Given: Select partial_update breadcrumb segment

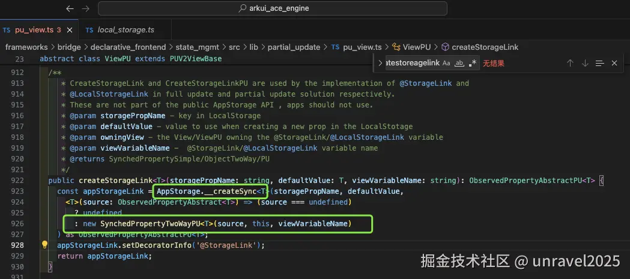Looking at the screenshot, I should 294,47.
